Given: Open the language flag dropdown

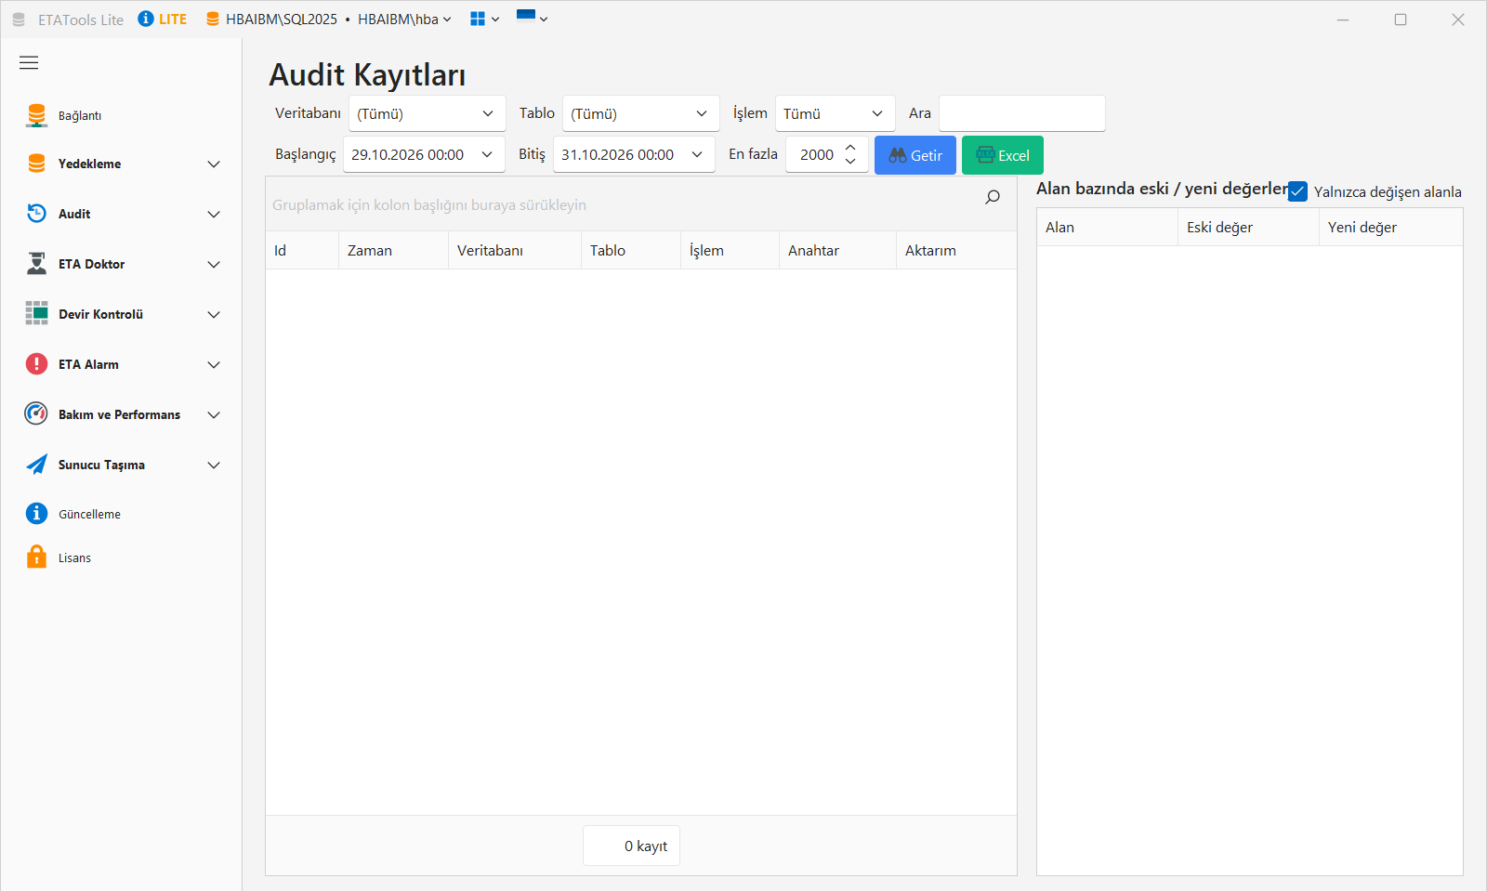Looking at the screenshot, I should [532, 17].
